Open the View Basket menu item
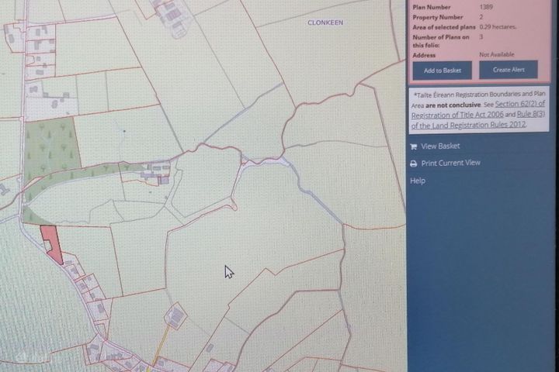Screen dimensions: 559x372 (x=440, y=146)
